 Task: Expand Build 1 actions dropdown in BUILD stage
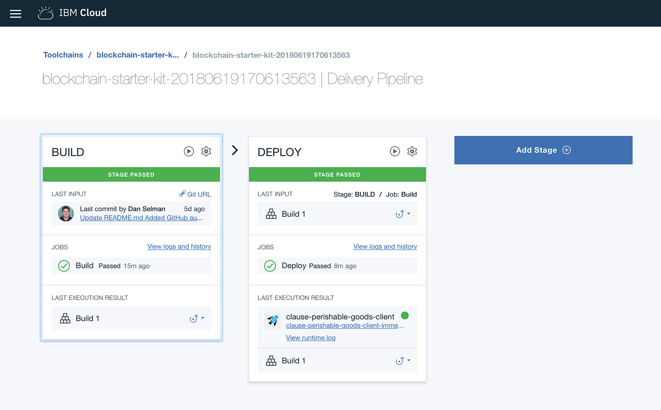[197, 318]
